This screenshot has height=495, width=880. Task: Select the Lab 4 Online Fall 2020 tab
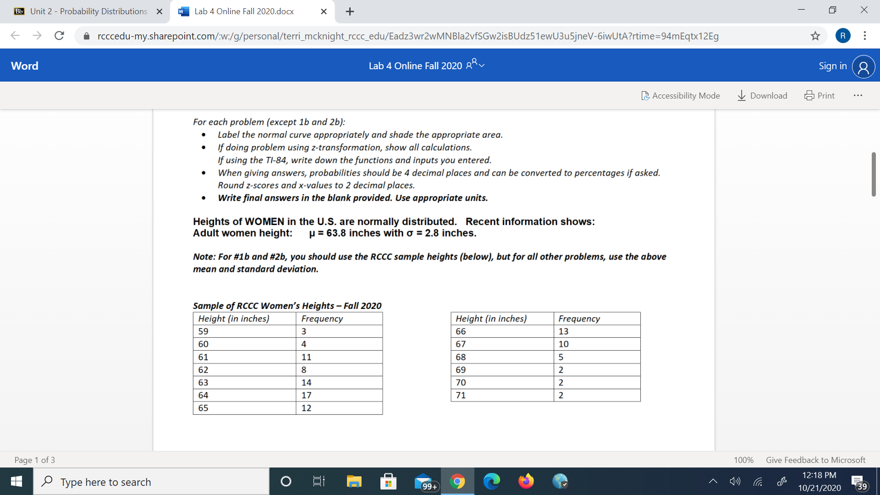pos(243,11)
